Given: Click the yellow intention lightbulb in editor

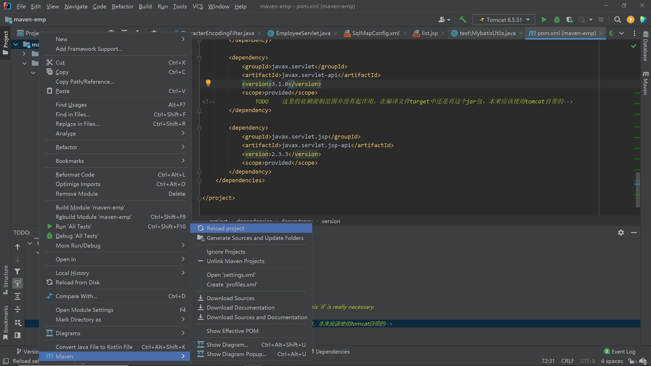Looking at the screenshot, I should (208, 83).
